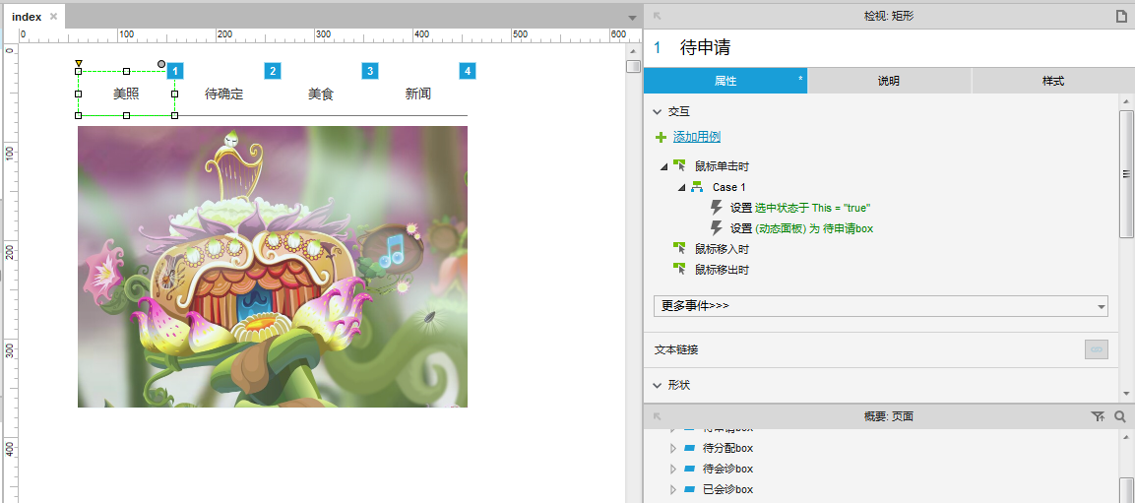The image size is (1135, 503).
Task: Select 待会诊box in outline
Action: (727, 469)
